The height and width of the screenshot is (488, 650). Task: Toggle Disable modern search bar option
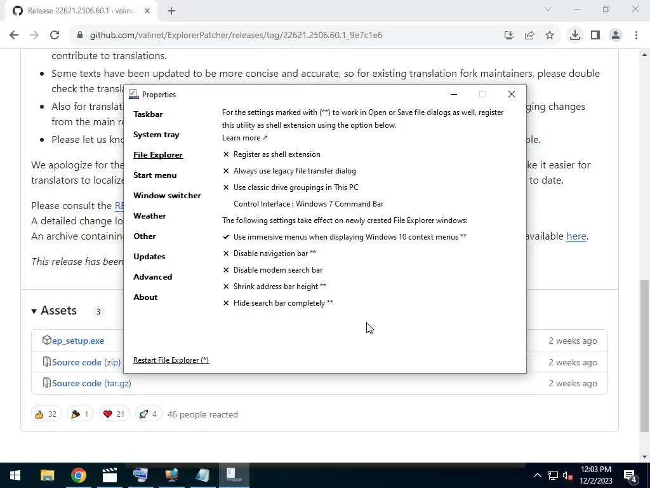(272, 270)
